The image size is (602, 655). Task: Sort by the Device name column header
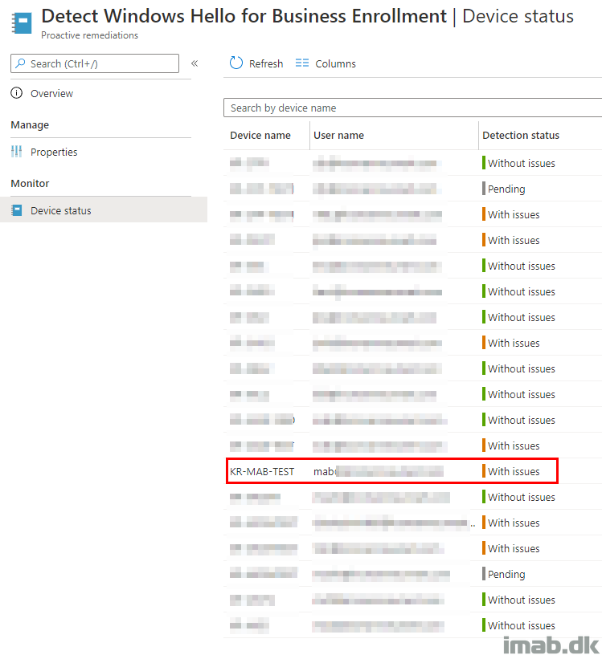tap(260, 136)
